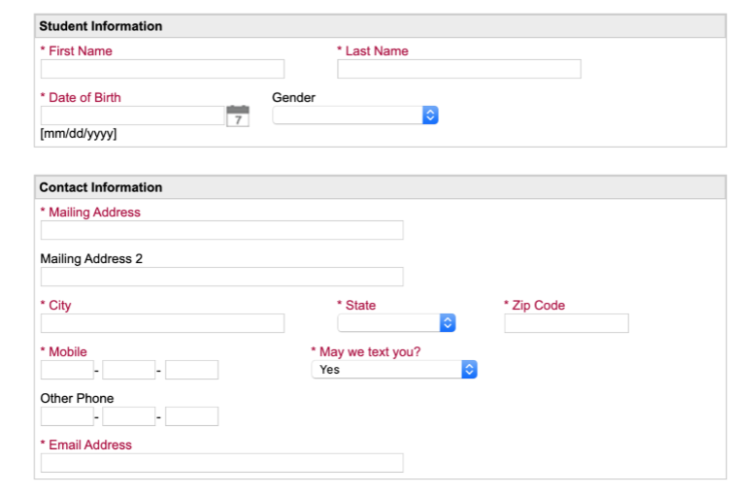Viewport: 734px width, 495px height.
Task: Click the Date of Birth label
Action: pos(81,97)
